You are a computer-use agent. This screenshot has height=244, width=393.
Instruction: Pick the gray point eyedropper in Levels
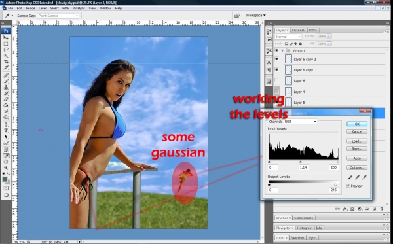pos(358,177)
